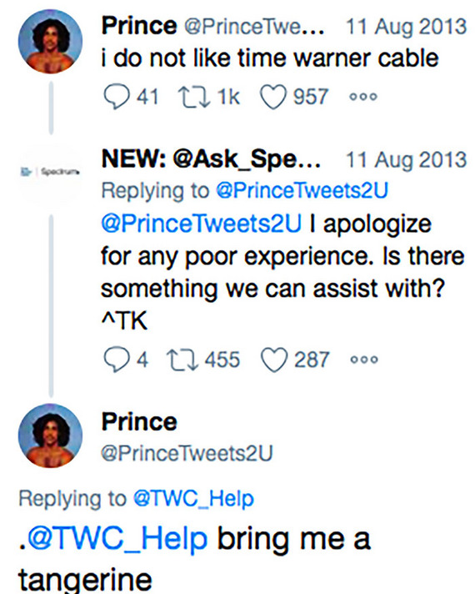Retweet Prince's time warner cable tweet

194,97
